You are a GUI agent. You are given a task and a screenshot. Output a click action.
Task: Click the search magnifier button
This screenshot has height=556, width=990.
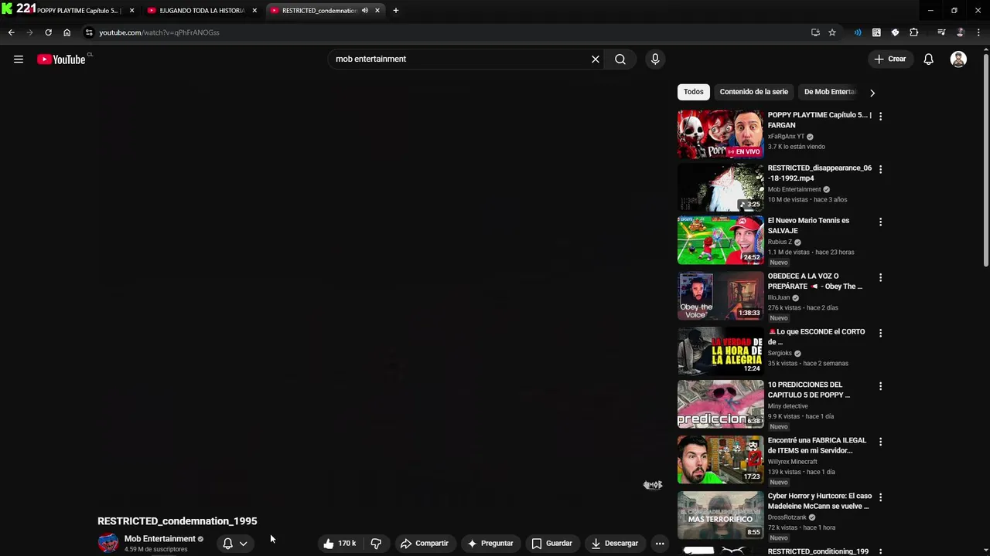click(620, 59)
